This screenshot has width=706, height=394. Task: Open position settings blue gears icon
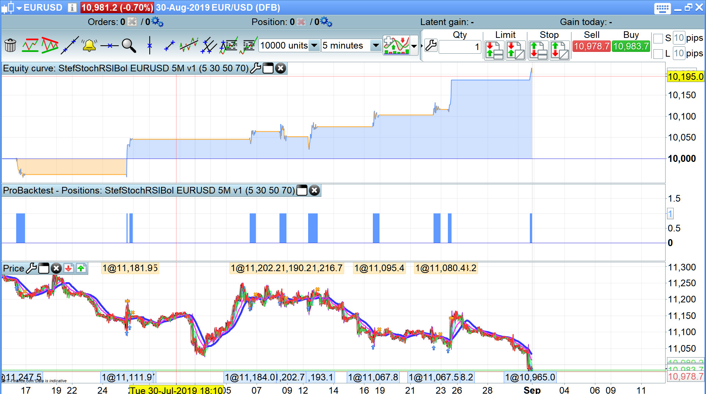(x=326, y=22)
